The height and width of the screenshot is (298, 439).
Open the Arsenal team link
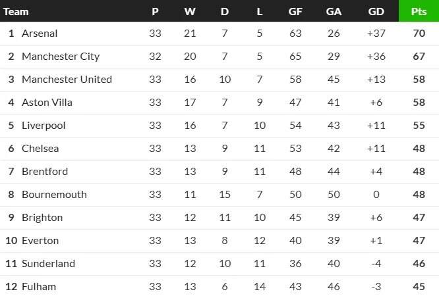(40, 34)
